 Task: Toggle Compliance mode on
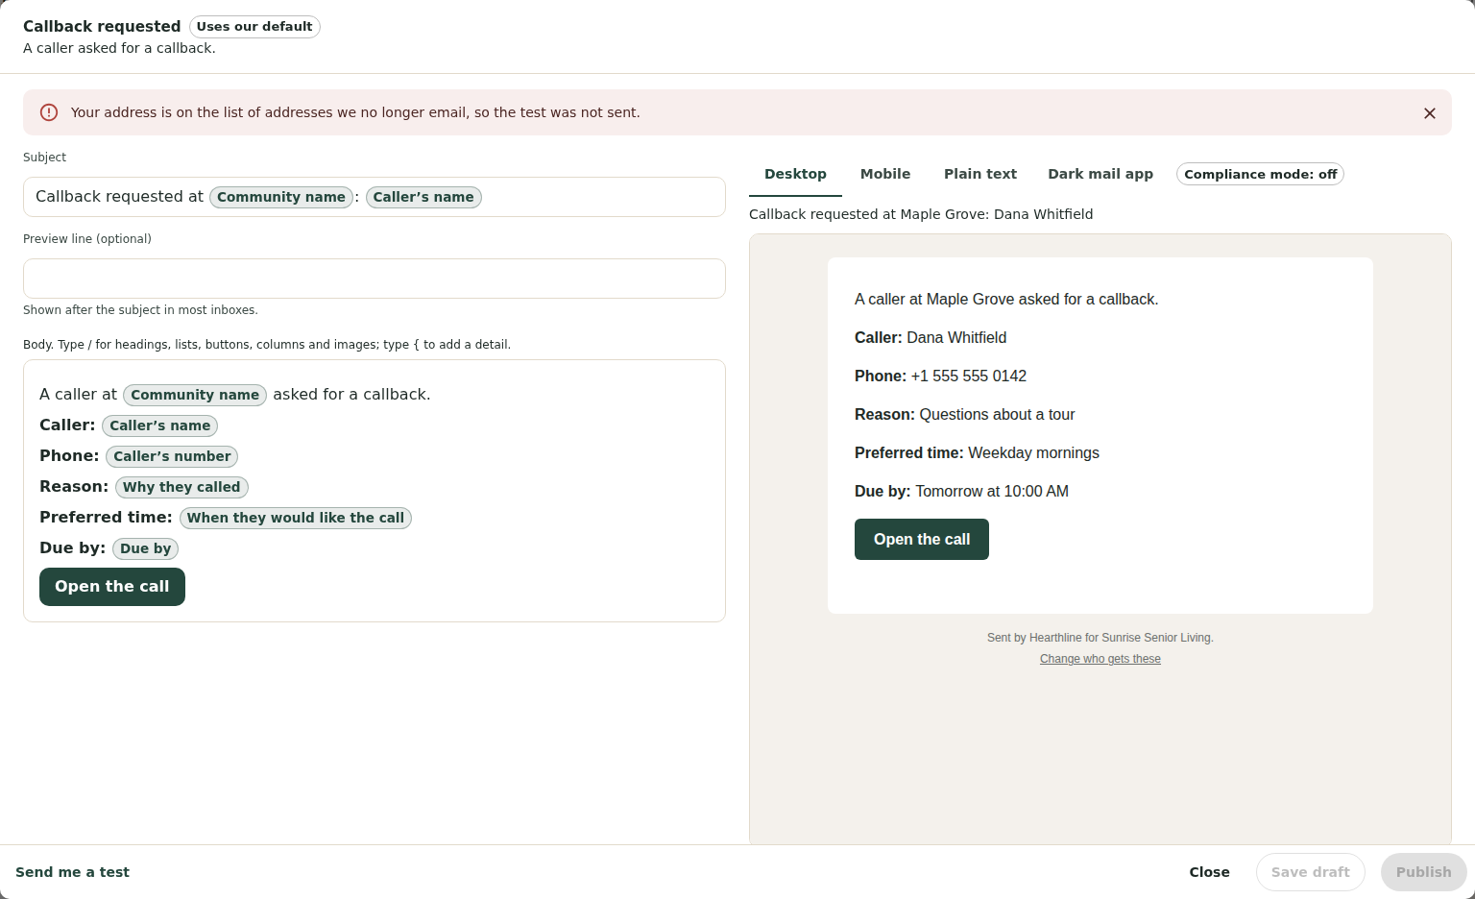pos(1260,174)
